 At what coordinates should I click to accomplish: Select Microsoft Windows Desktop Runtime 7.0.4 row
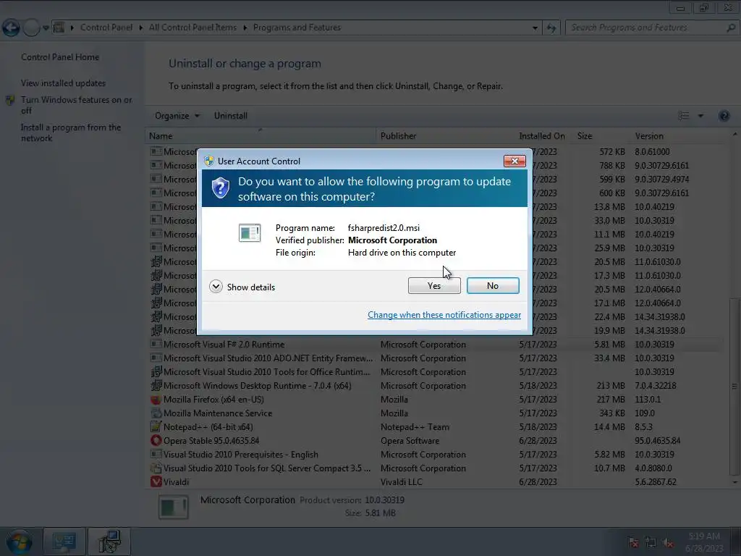pyautogui.click(x=435, y=385)
